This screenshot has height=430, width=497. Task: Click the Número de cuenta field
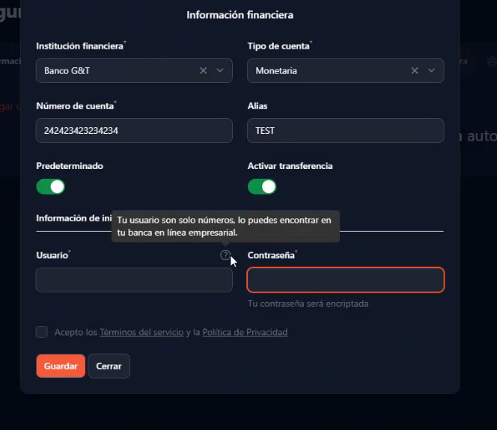coord(134,130)
